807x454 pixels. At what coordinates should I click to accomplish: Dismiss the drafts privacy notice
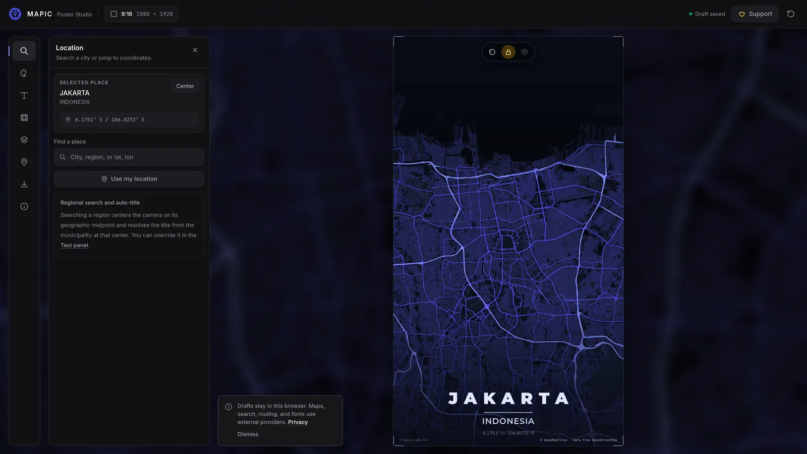[248, 434]
